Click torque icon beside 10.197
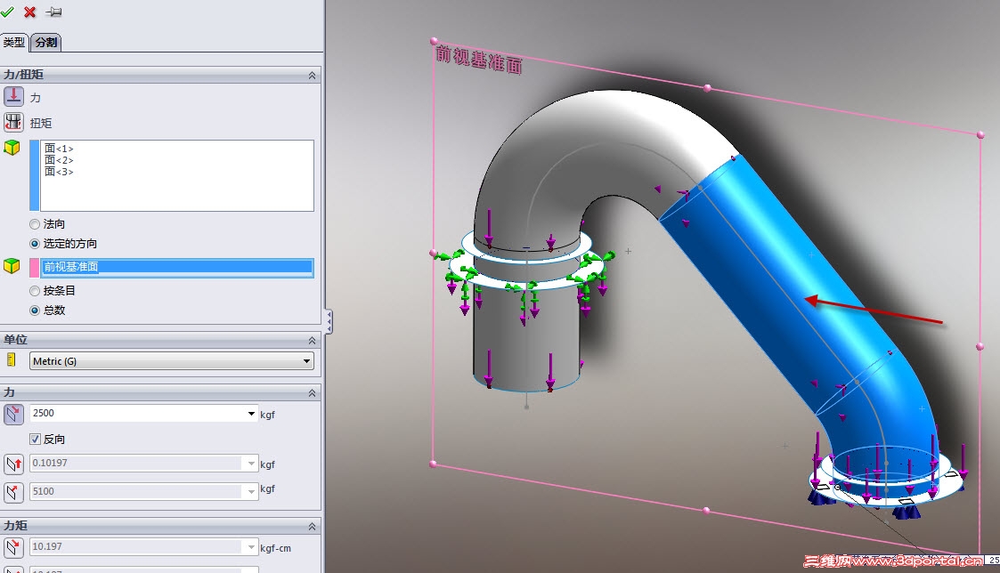The width and height of the screenshot is (1000, 573). coord(13,547)
